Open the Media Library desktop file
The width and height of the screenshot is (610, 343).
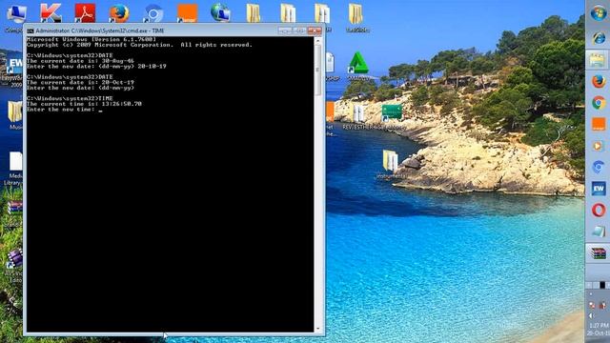click(15, 161)
